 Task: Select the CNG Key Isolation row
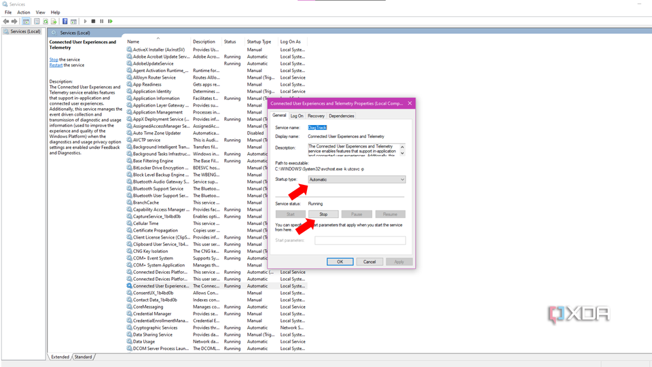click(x=196, y=251)
